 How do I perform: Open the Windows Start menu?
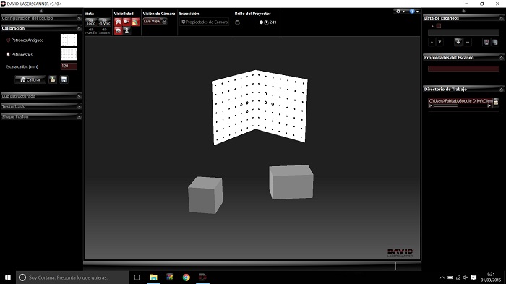pyautogui.click(x=8, y=277)
